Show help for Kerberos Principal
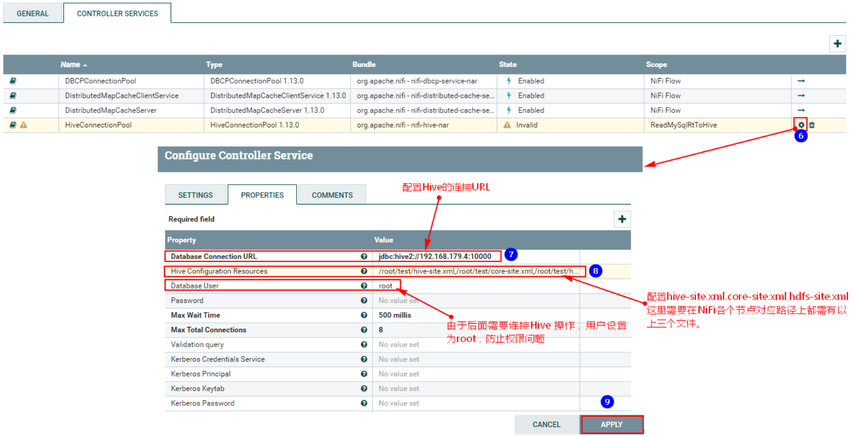853x437 pixels. click(364, 374)
